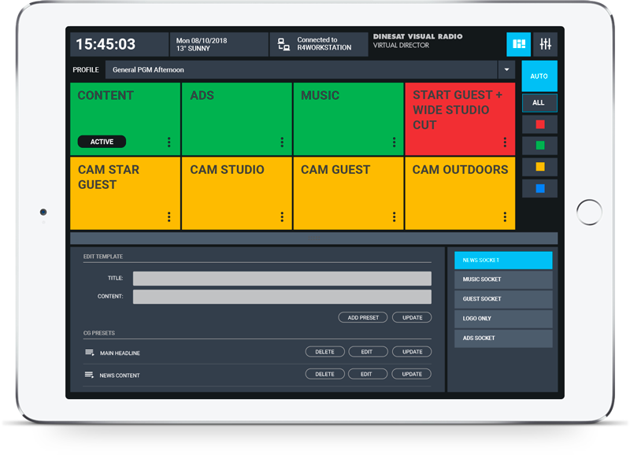This screenshot has height=455, width=630.
Task: Delete the NEWS CONTENT preset
Action: pos(324,375)
